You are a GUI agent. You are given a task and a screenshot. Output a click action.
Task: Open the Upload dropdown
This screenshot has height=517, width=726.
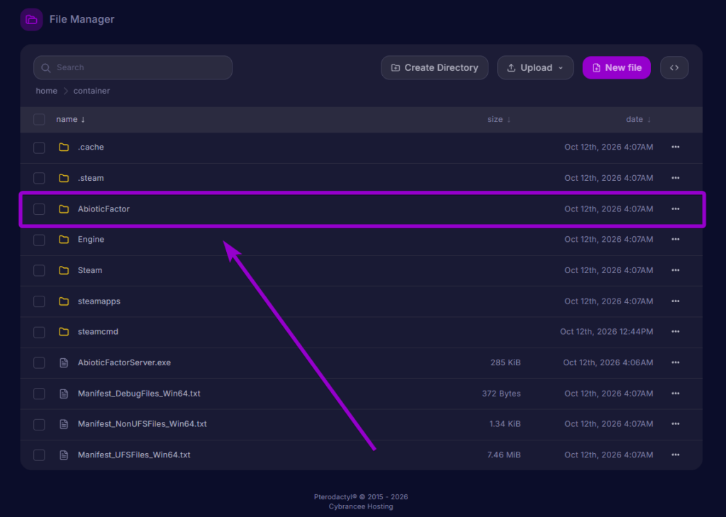click(535, 67)
